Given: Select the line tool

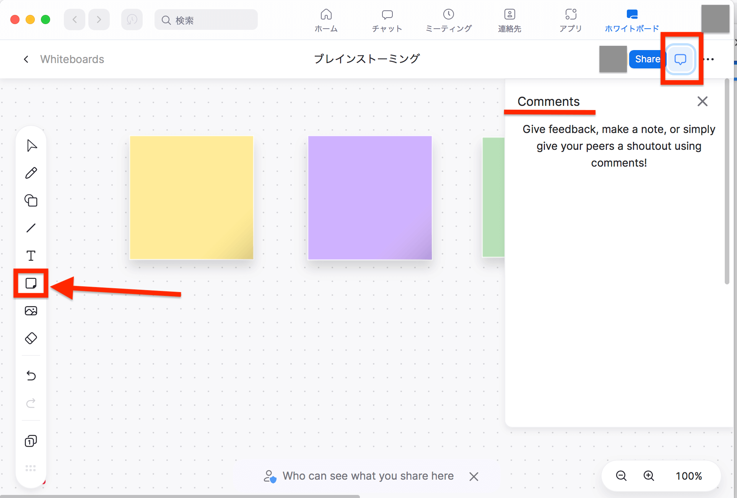Looking at the screenshot, I should click(x=31, y=228).
